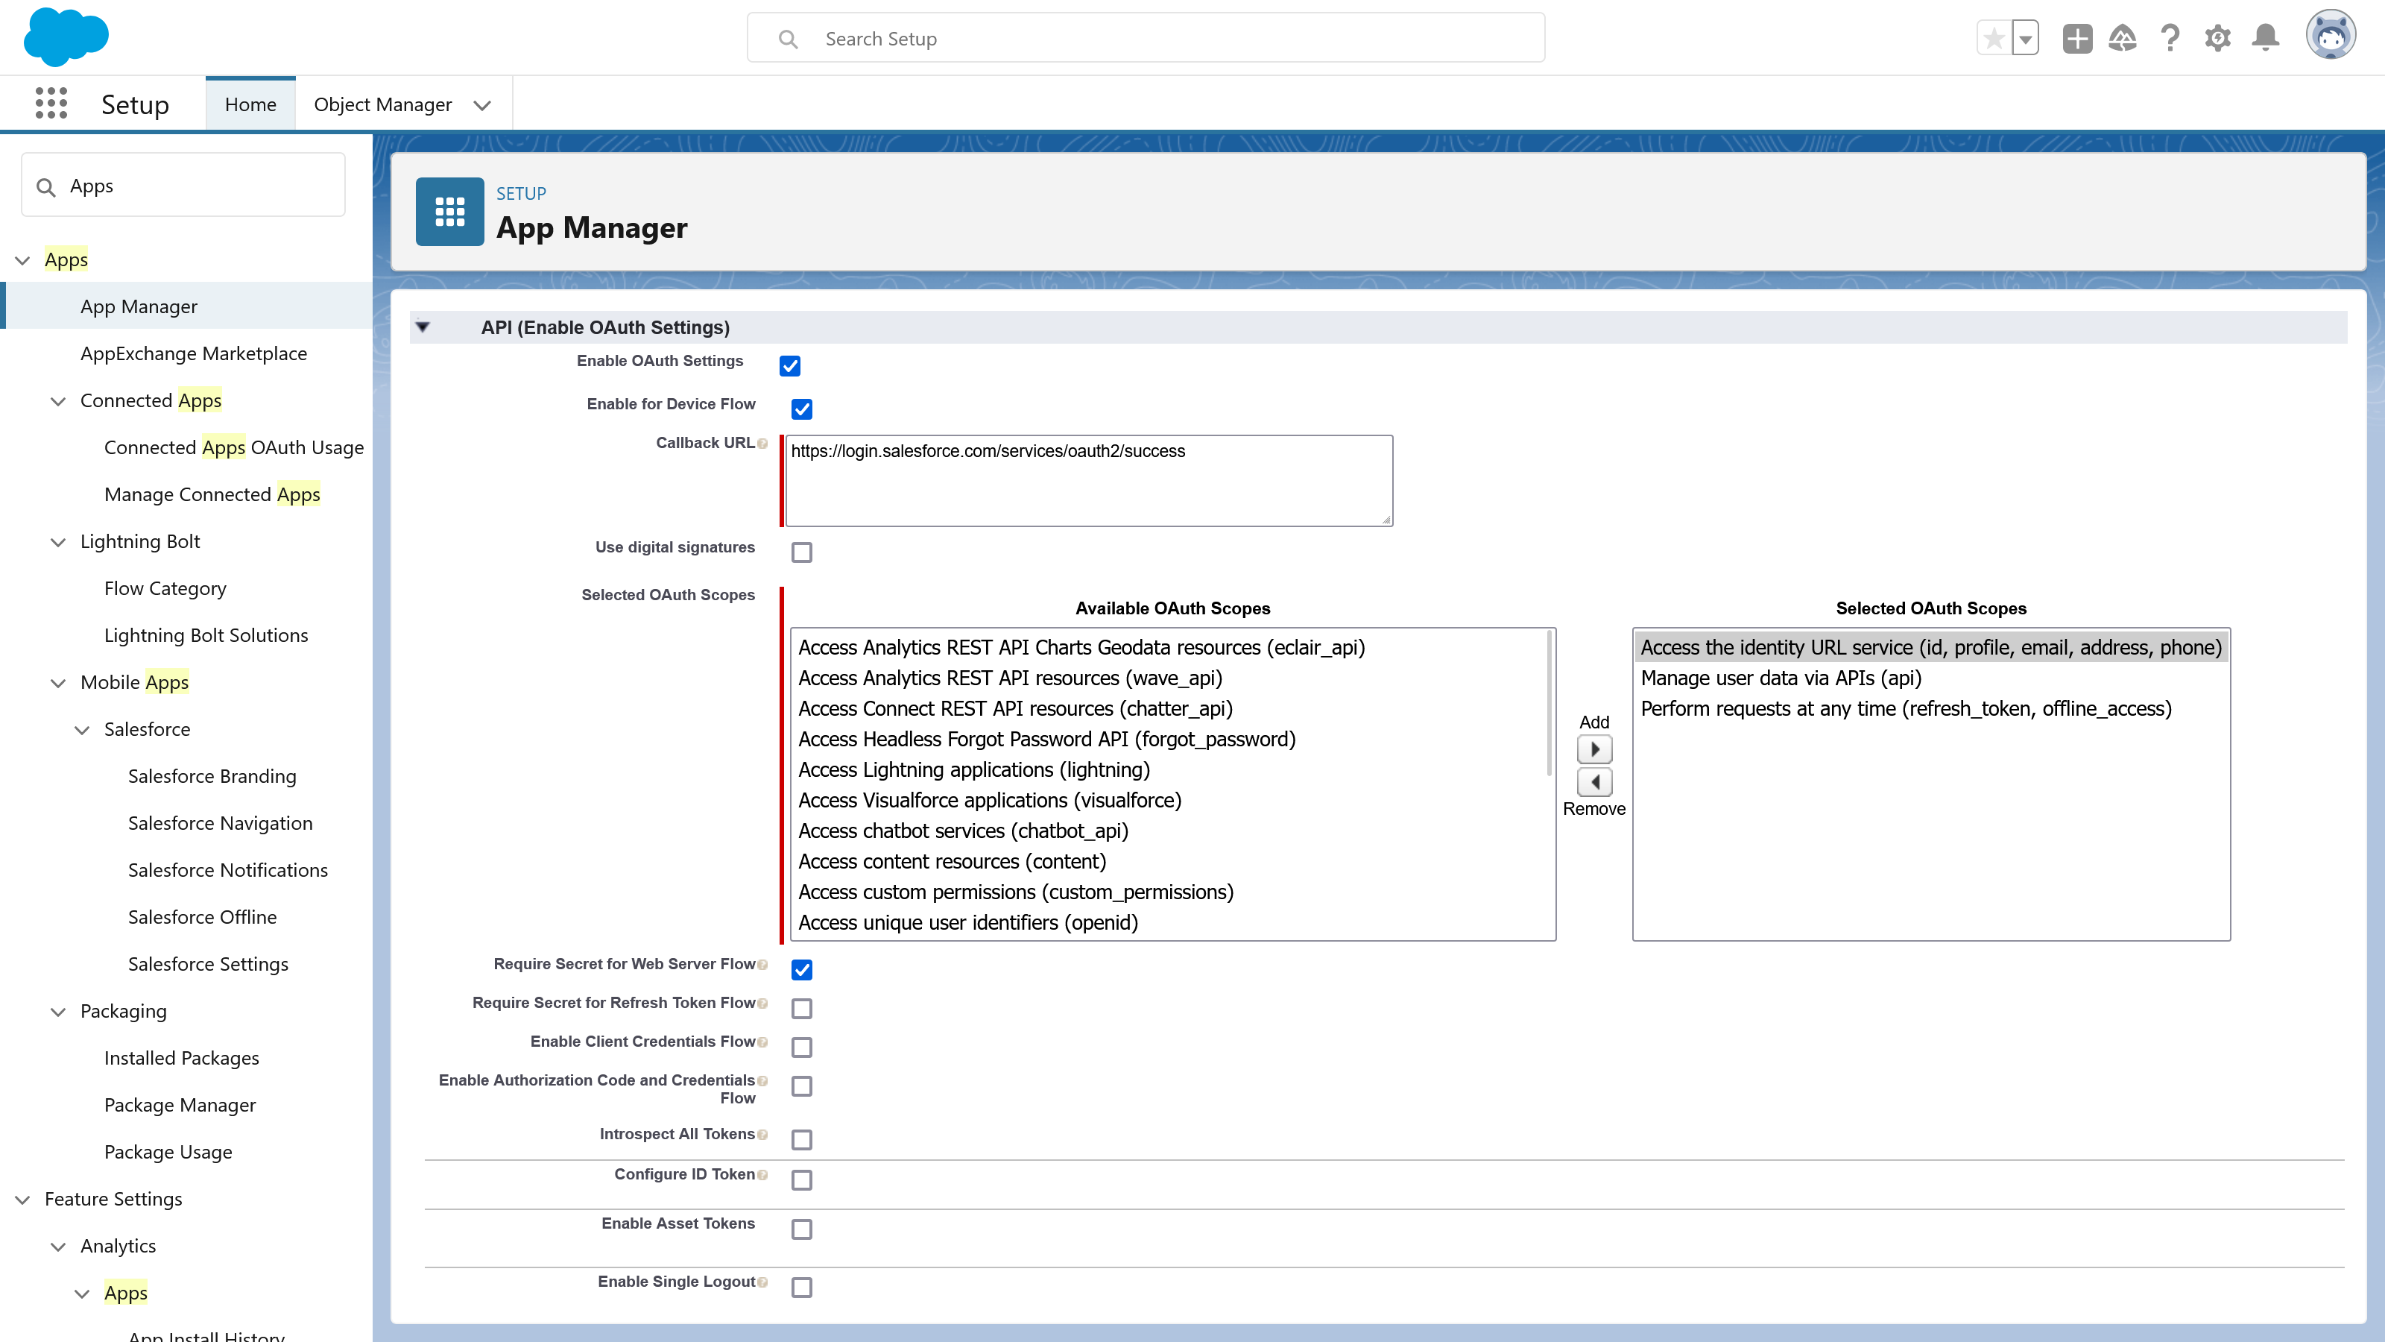This screenshot has height=1342, width=2385.
Task: Open the Installed Packages page
Action: point(181,1058)
